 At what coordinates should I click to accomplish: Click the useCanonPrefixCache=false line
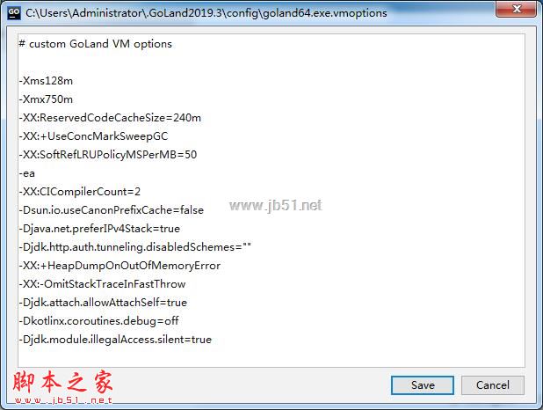(x=112, y=210)
